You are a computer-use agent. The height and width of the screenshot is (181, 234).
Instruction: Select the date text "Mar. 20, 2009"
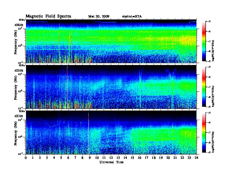[99, 16]
